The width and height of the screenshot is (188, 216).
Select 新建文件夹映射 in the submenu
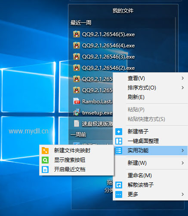(x=77, y=151)
